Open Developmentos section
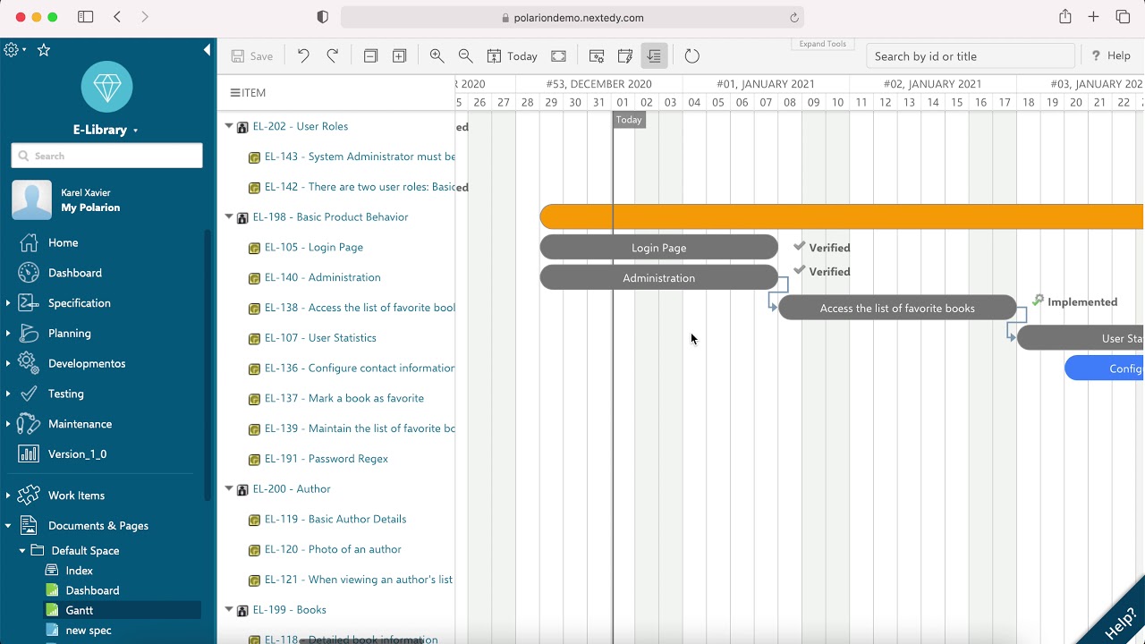This screenshot has width=1145, height=644. (x=87, y=363)
